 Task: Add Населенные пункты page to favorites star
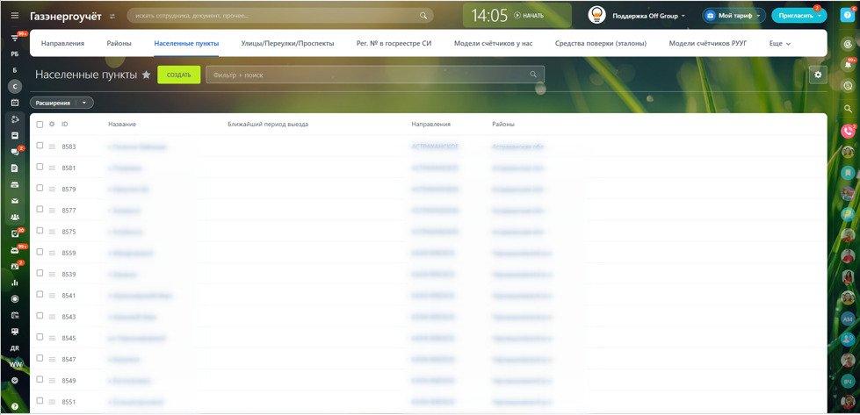146,75
